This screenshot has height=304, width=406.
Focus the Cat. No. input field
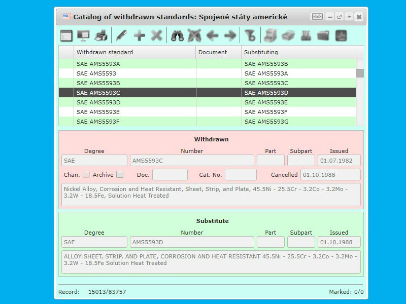tap(241, 174)
